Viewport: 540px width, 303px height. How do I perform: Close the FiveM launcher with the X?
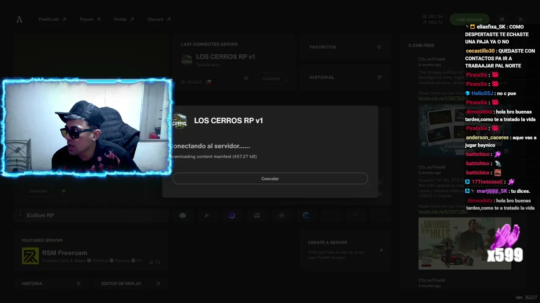coord(521,19)
